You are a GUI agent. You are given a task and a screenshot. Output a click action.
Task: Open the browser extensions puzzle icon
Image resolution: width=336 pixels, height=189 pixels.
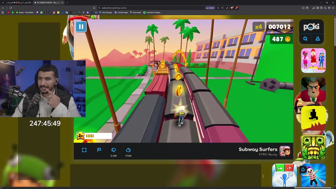tap(303, 8)
